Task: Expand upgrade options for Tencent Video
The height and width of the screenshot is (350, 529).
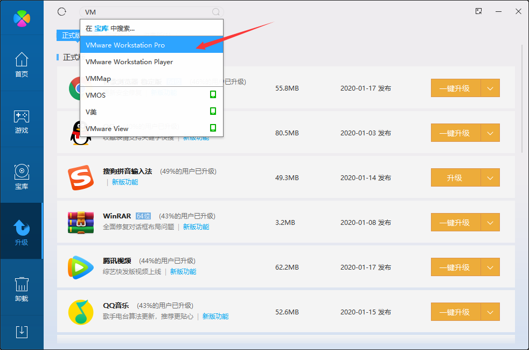Action: tap(490, 267)
